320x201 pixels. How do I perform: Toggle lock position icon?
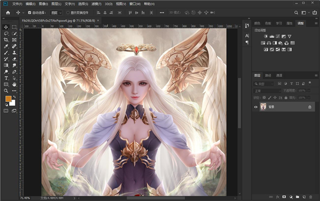pyautogui.click(x=275, y=98)
